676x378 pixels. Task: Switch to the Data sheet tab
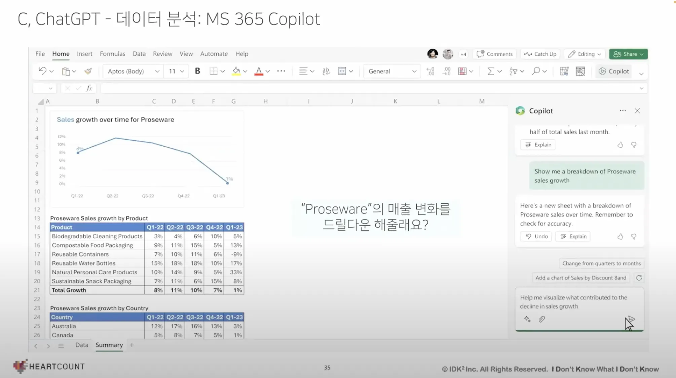click(81, 345)
